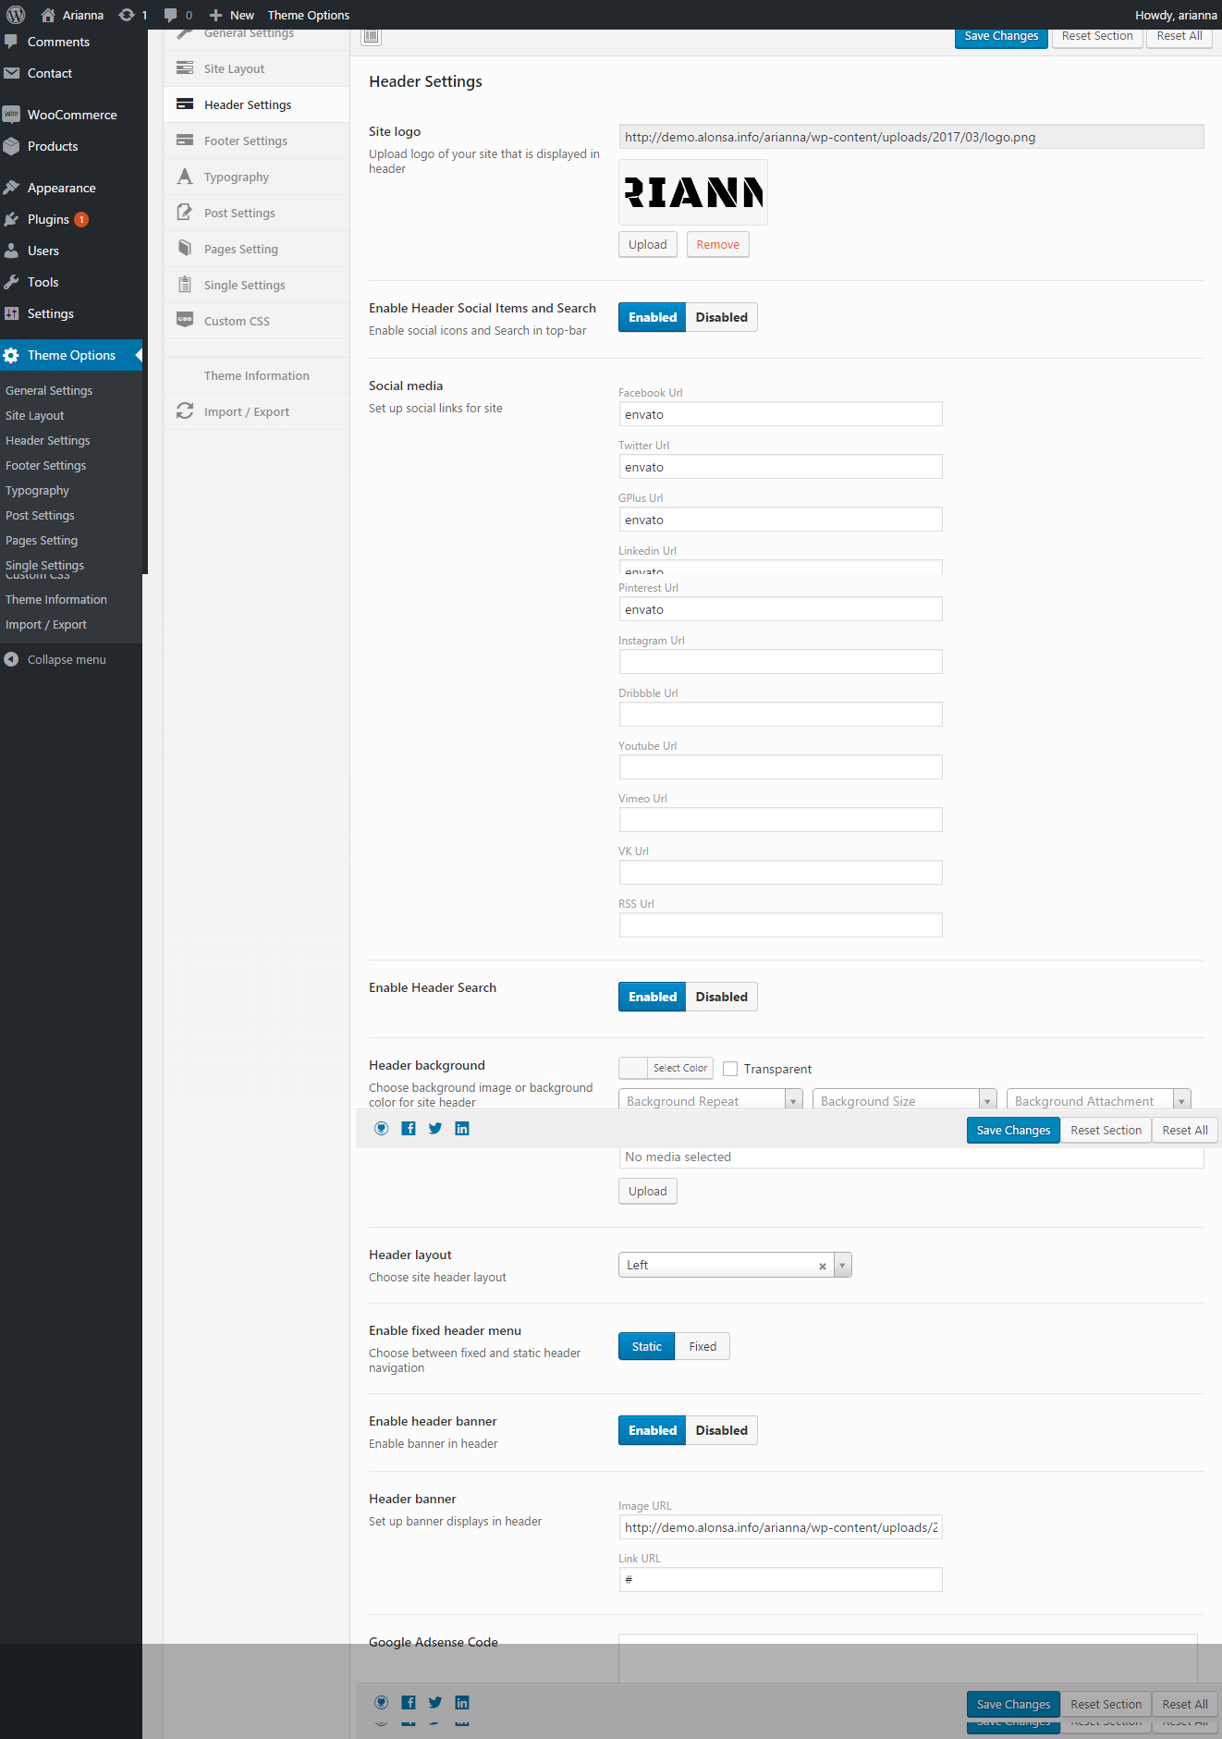Open updates via the refresh icon in admin bar
1222x1739 pixels.
coord(127,15)
